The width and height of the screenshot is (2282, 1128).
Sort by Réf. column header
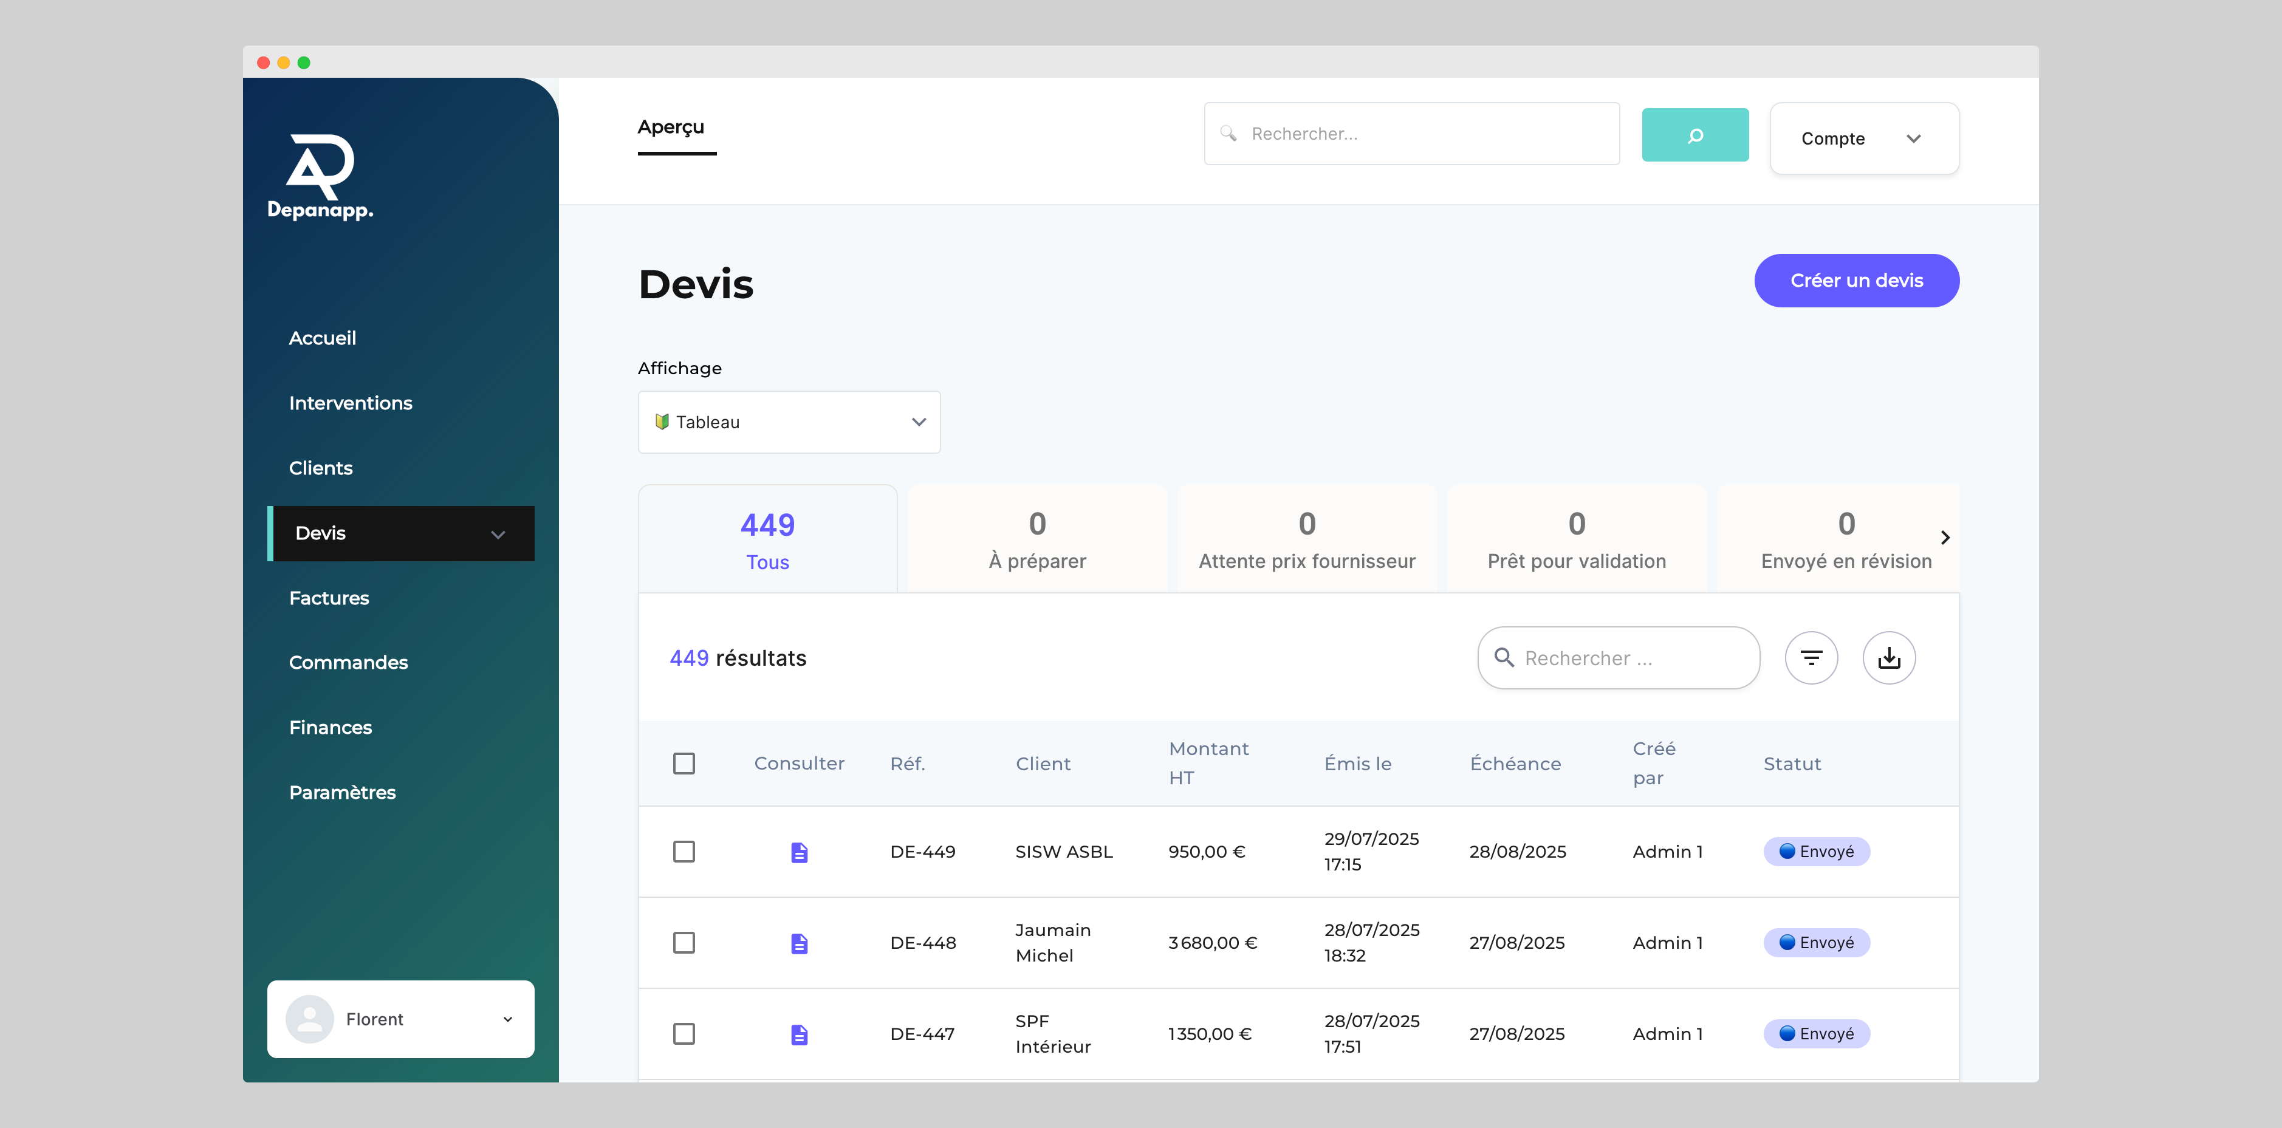point(908,764)
